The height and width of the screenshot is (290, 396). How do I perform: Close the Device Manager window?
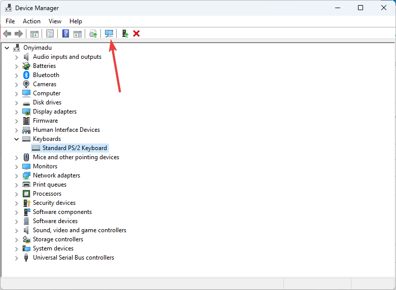pos(384,8)
